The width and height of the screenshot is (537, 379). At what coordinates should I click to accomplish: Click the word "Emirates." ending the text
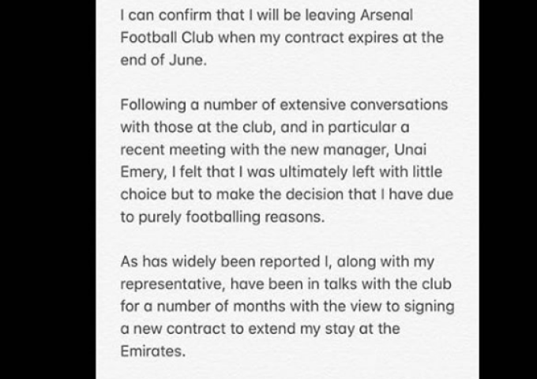tap(153, 351)
